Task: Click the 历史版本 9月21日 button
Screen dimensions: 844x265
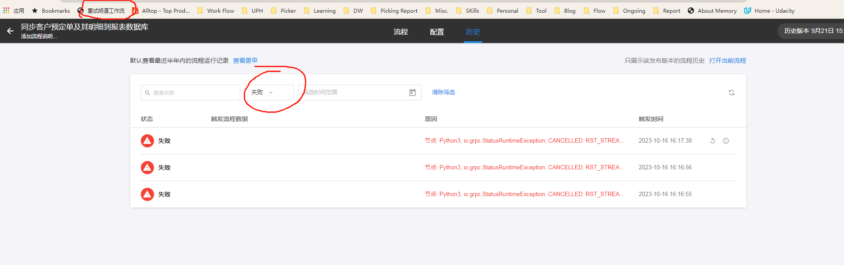Action: pyautogui.click(x=812, y=31)
